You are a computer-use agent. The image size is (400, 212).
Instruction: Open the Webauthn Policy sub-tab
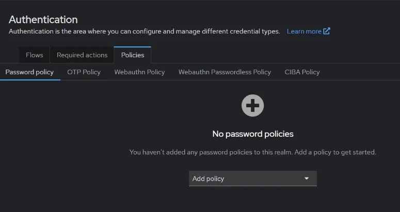click(139, 72)
